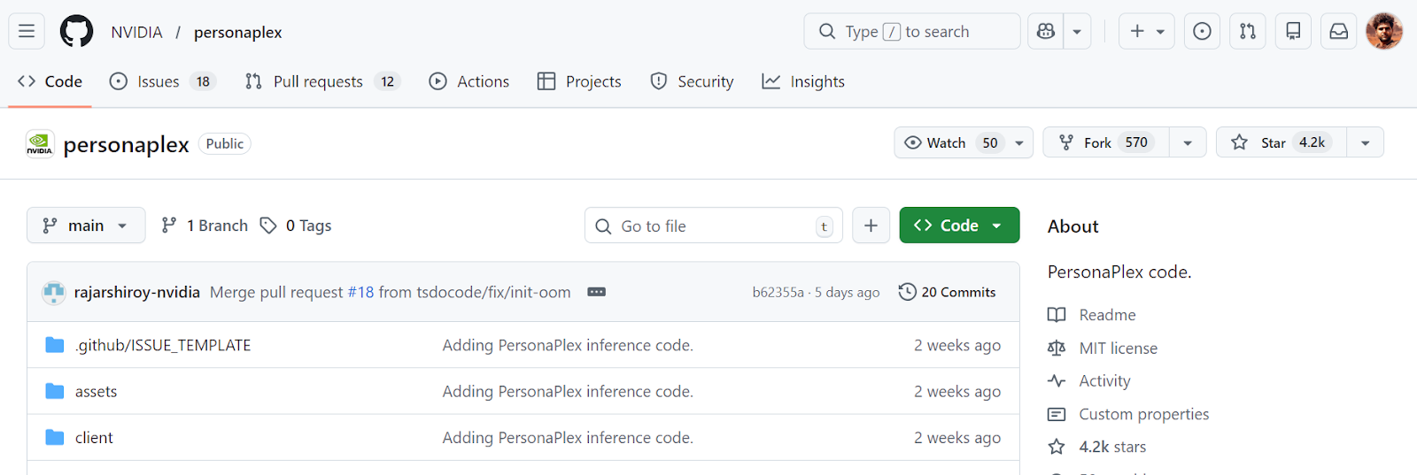Open commit message in .github/ISSUE_TEMPLATE row
The image size is (1417, 475).
pos(568,345)
